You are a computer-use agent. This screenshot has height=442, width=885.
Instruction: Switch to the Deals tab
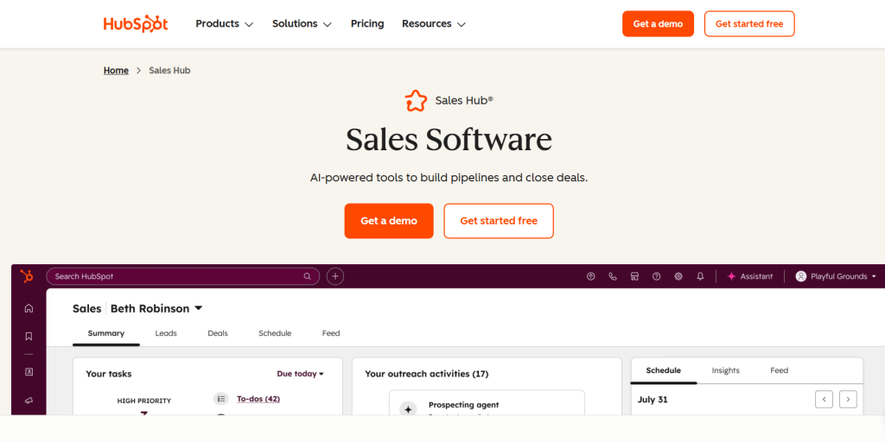pyautogui.click(x=218, y=333)
